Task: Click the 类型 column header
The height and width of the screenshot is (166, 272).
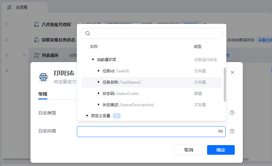Action: [x=198, y=47]
